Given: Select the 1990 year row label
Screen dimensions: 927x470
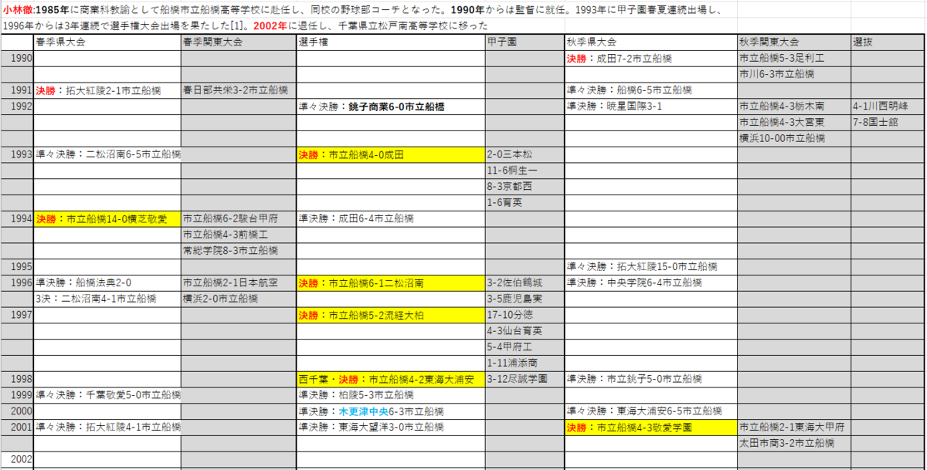Looking at the screenshot, I should (17, 59).
